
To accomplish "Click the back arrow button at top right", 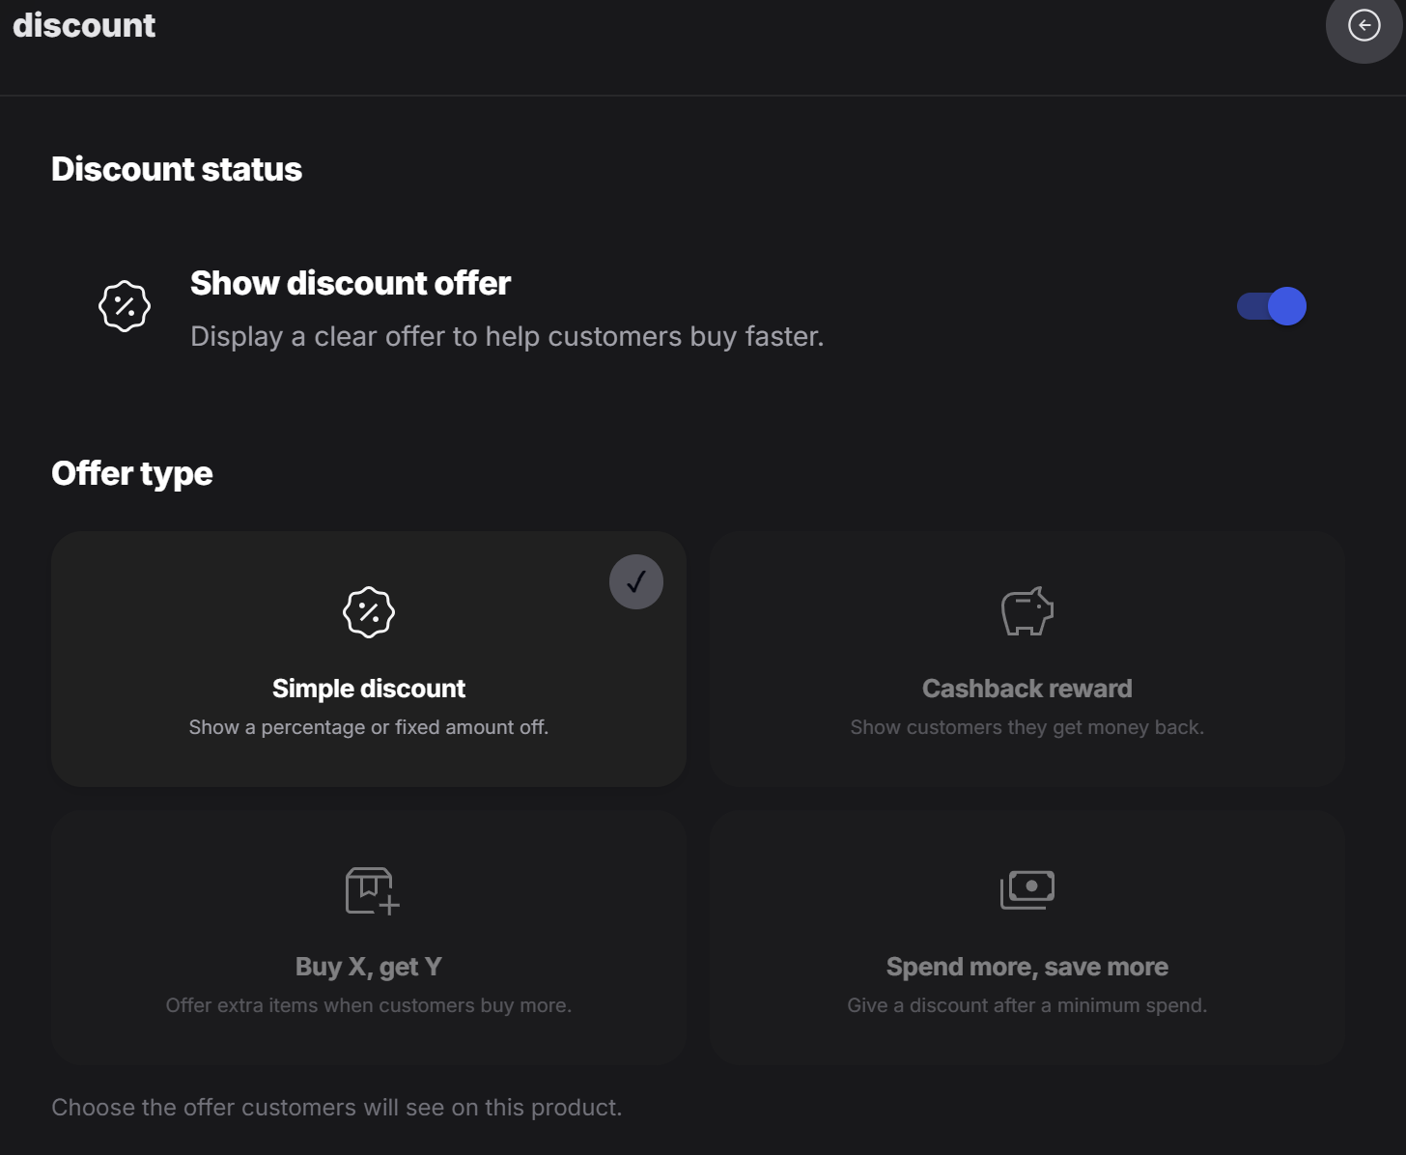I will [1364, 26].
